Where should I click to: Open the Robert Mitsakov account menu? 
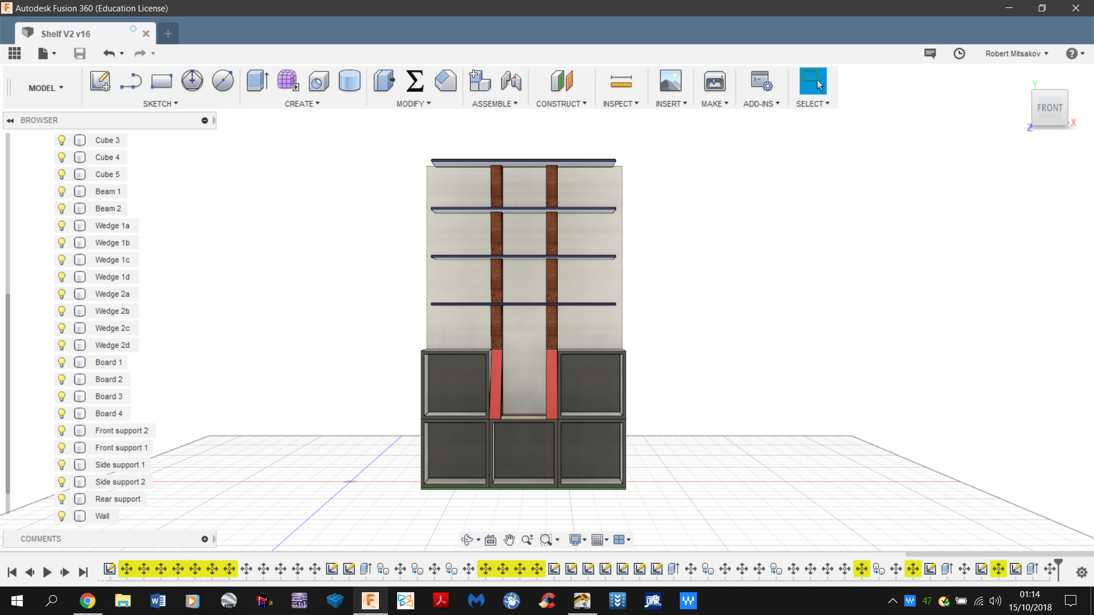pos(1017,54)
